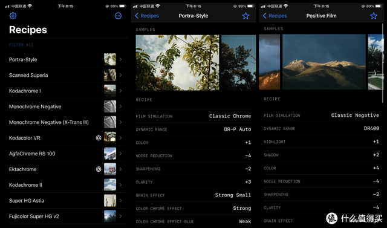Select the Monochrome Negative (X-Trans III) recipe

tap(68, 122)
